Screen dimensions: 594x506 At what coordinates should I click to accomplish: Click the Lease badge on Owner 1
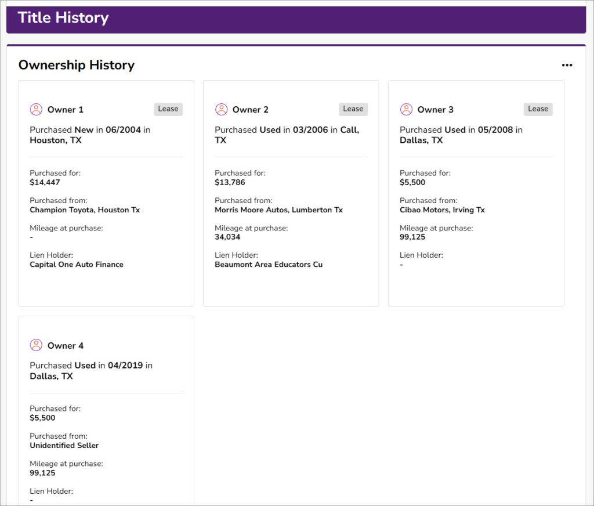[168, 109]
